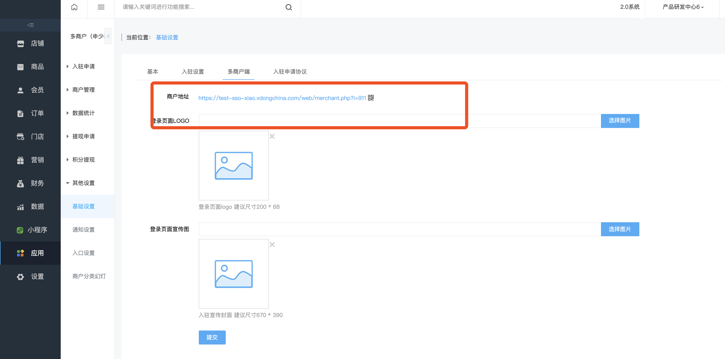Click the search magnifier icon

pos(289,7)
